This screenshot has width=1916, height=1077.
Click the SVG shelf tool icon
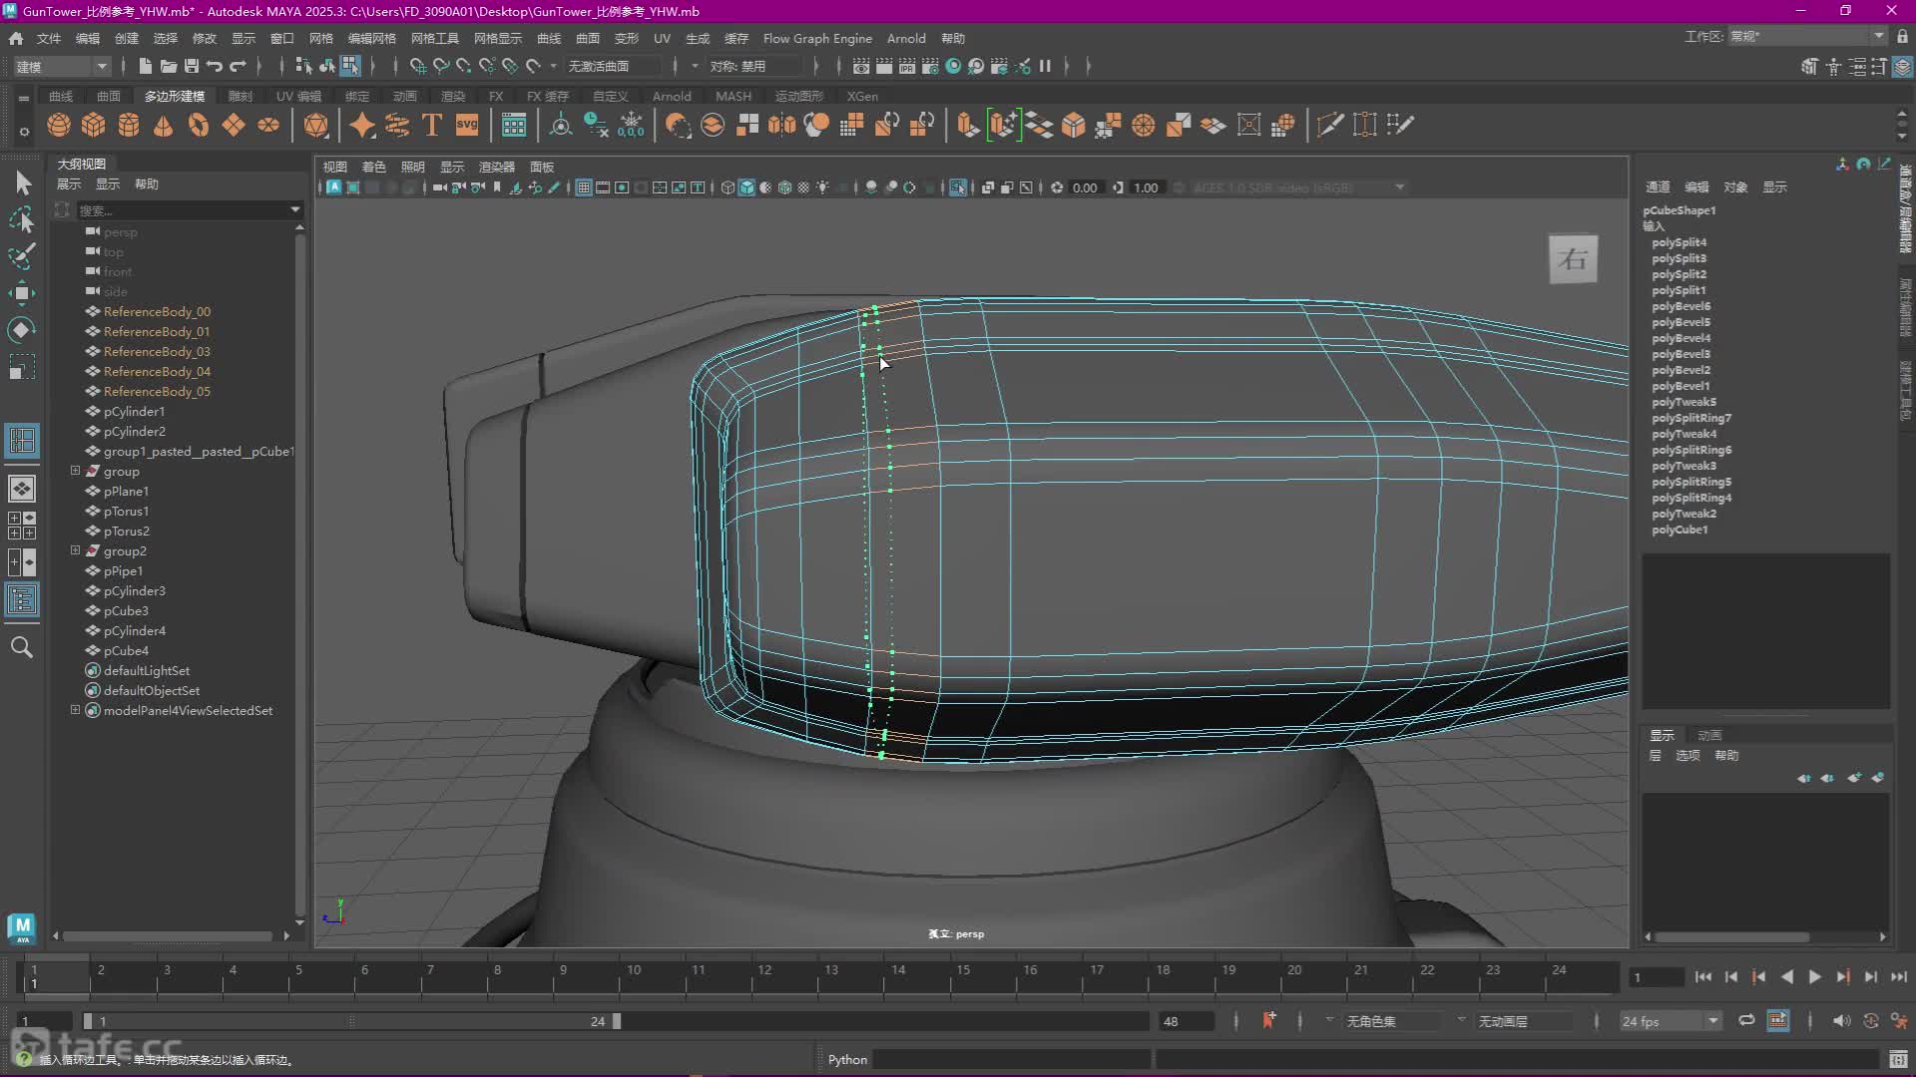pyautogui.click(x=467, y=125)
